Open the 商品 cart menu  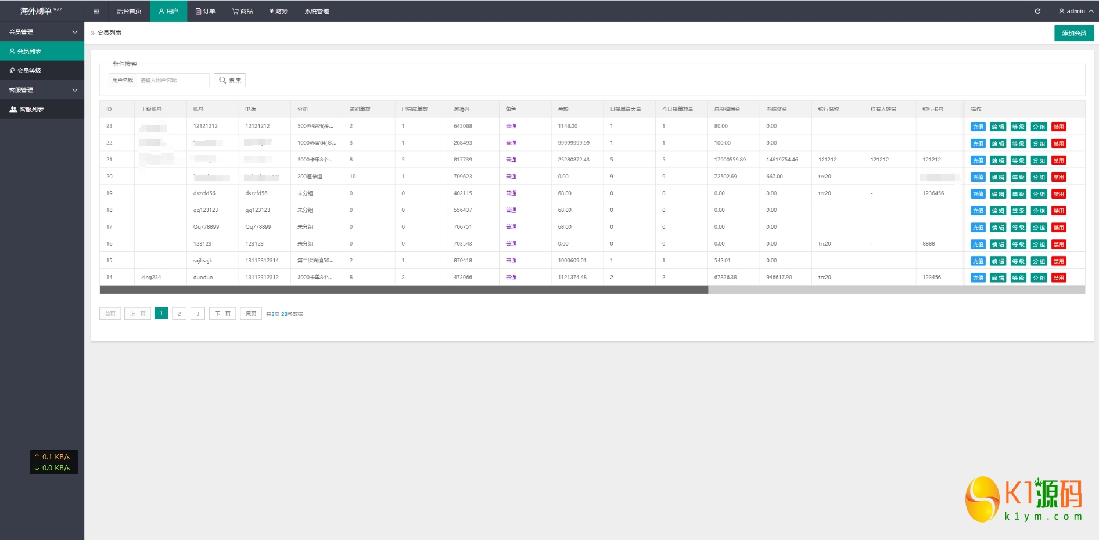pos(243,11)
